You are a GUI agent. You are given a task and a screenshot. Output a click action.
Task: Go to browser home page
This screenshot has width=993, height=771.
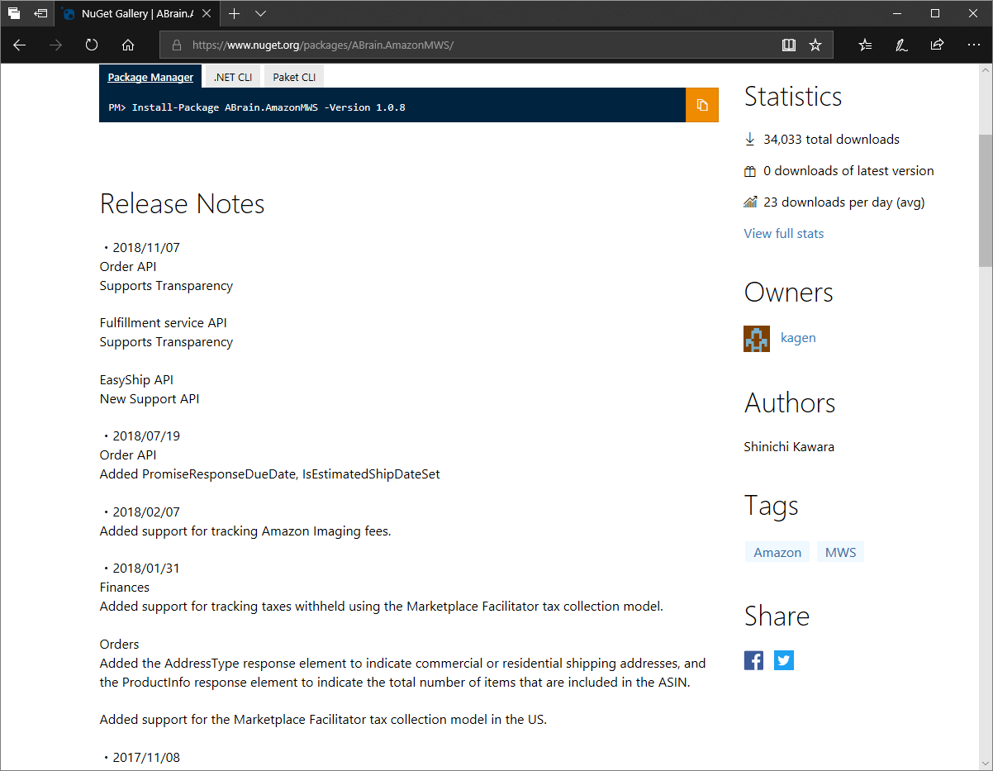pyautogui.click(x=128, y=45)
